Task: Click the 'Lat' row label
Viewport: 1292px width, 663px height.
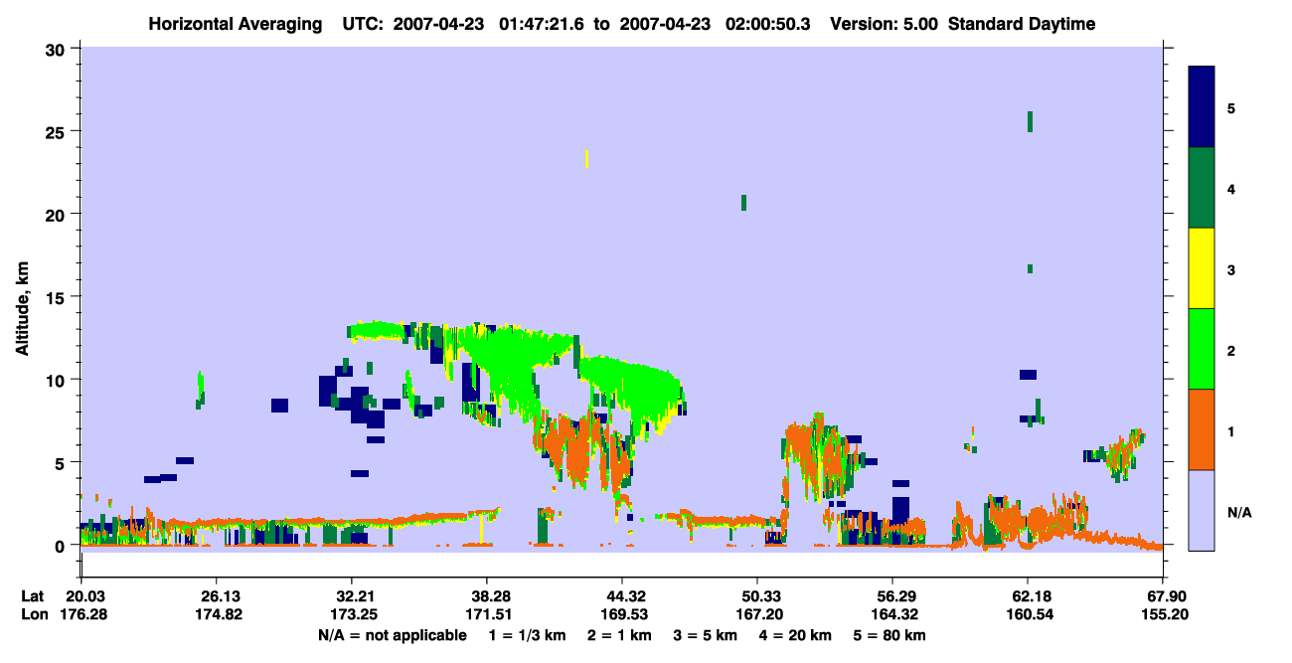Action: pyautogui.click(x=33, y=596)
